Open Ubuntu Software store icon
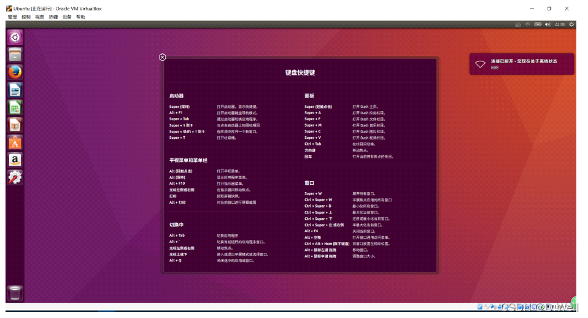Viewport: 588px width, 318px height. [x=15, y=143]
